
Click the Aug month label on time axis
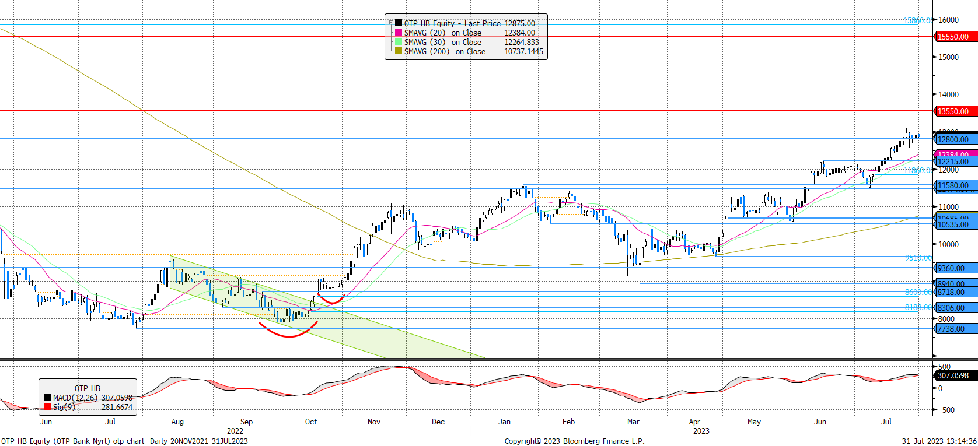(177, 422)
